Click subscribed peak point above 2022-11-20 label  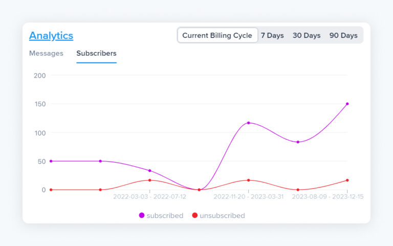click(x=248, y=123)
